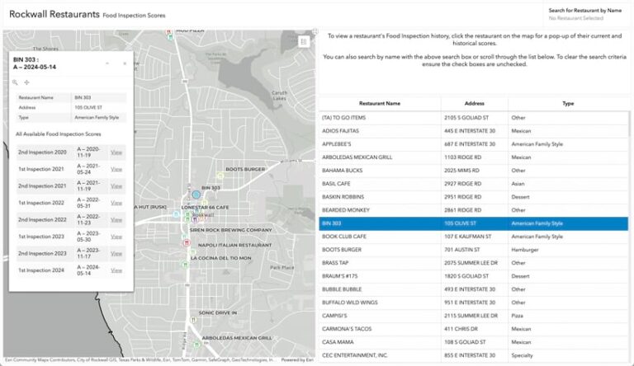634x366 pixels.
Task: Click address 701 AUSTIN ST
Action: (x=461, y=250)
